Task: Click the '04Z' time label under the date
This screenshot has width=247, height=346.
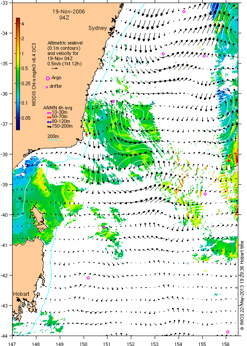Action: [64, 17]
